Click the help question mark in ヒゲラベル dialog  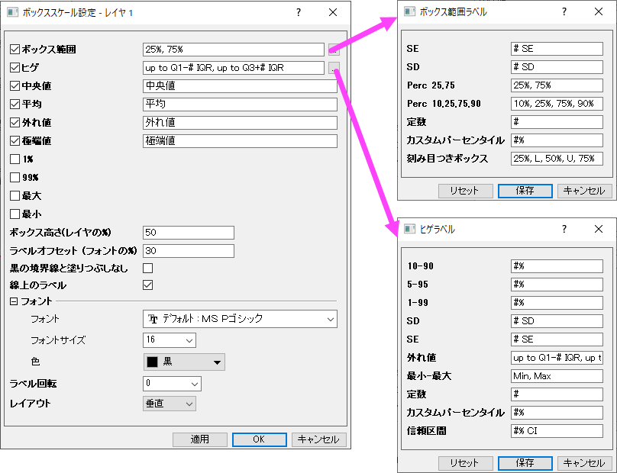(x=564, y=229)
